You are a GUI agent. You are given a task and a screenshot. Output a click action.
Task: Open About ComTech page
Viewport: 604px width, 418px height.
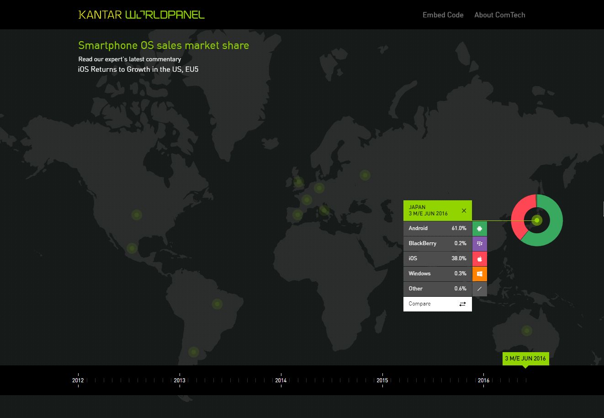pos(500,15)
